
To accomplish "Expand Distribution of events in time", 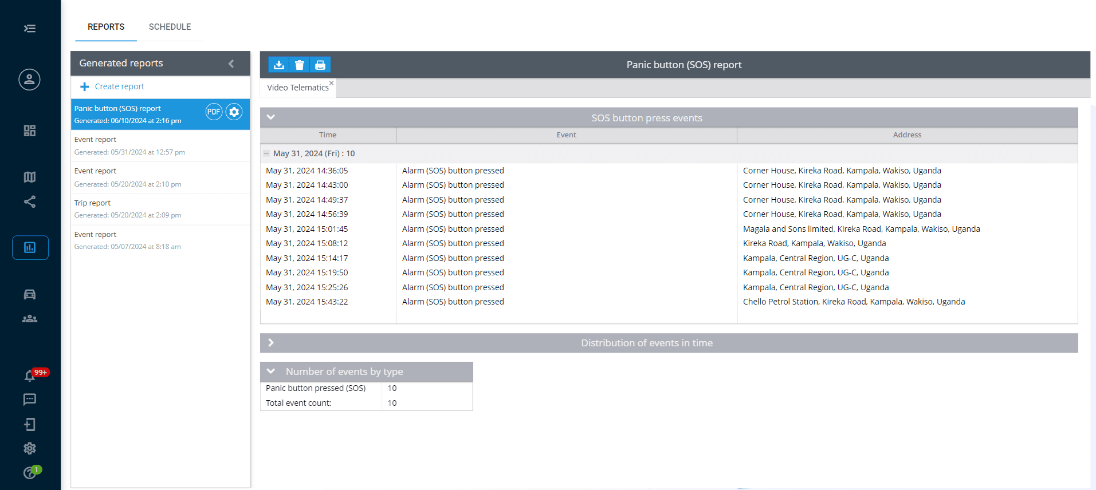I will [271, 343].
